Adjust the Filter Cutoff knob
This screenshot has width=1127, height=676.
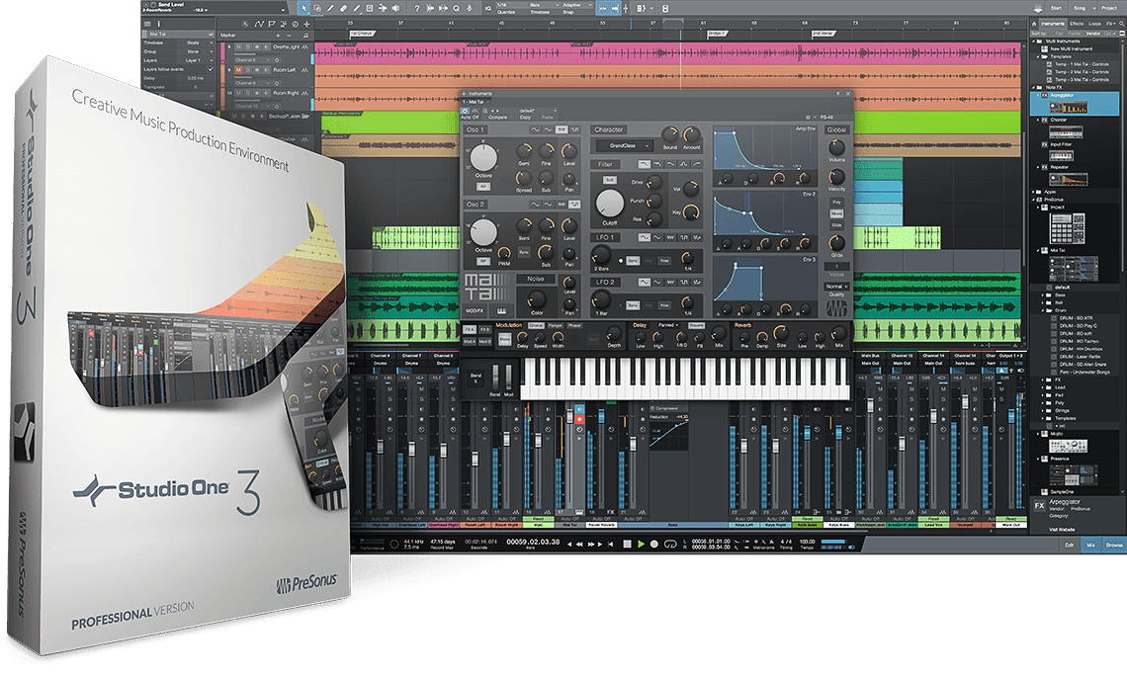pyautogui.click(x=610, y=204)
